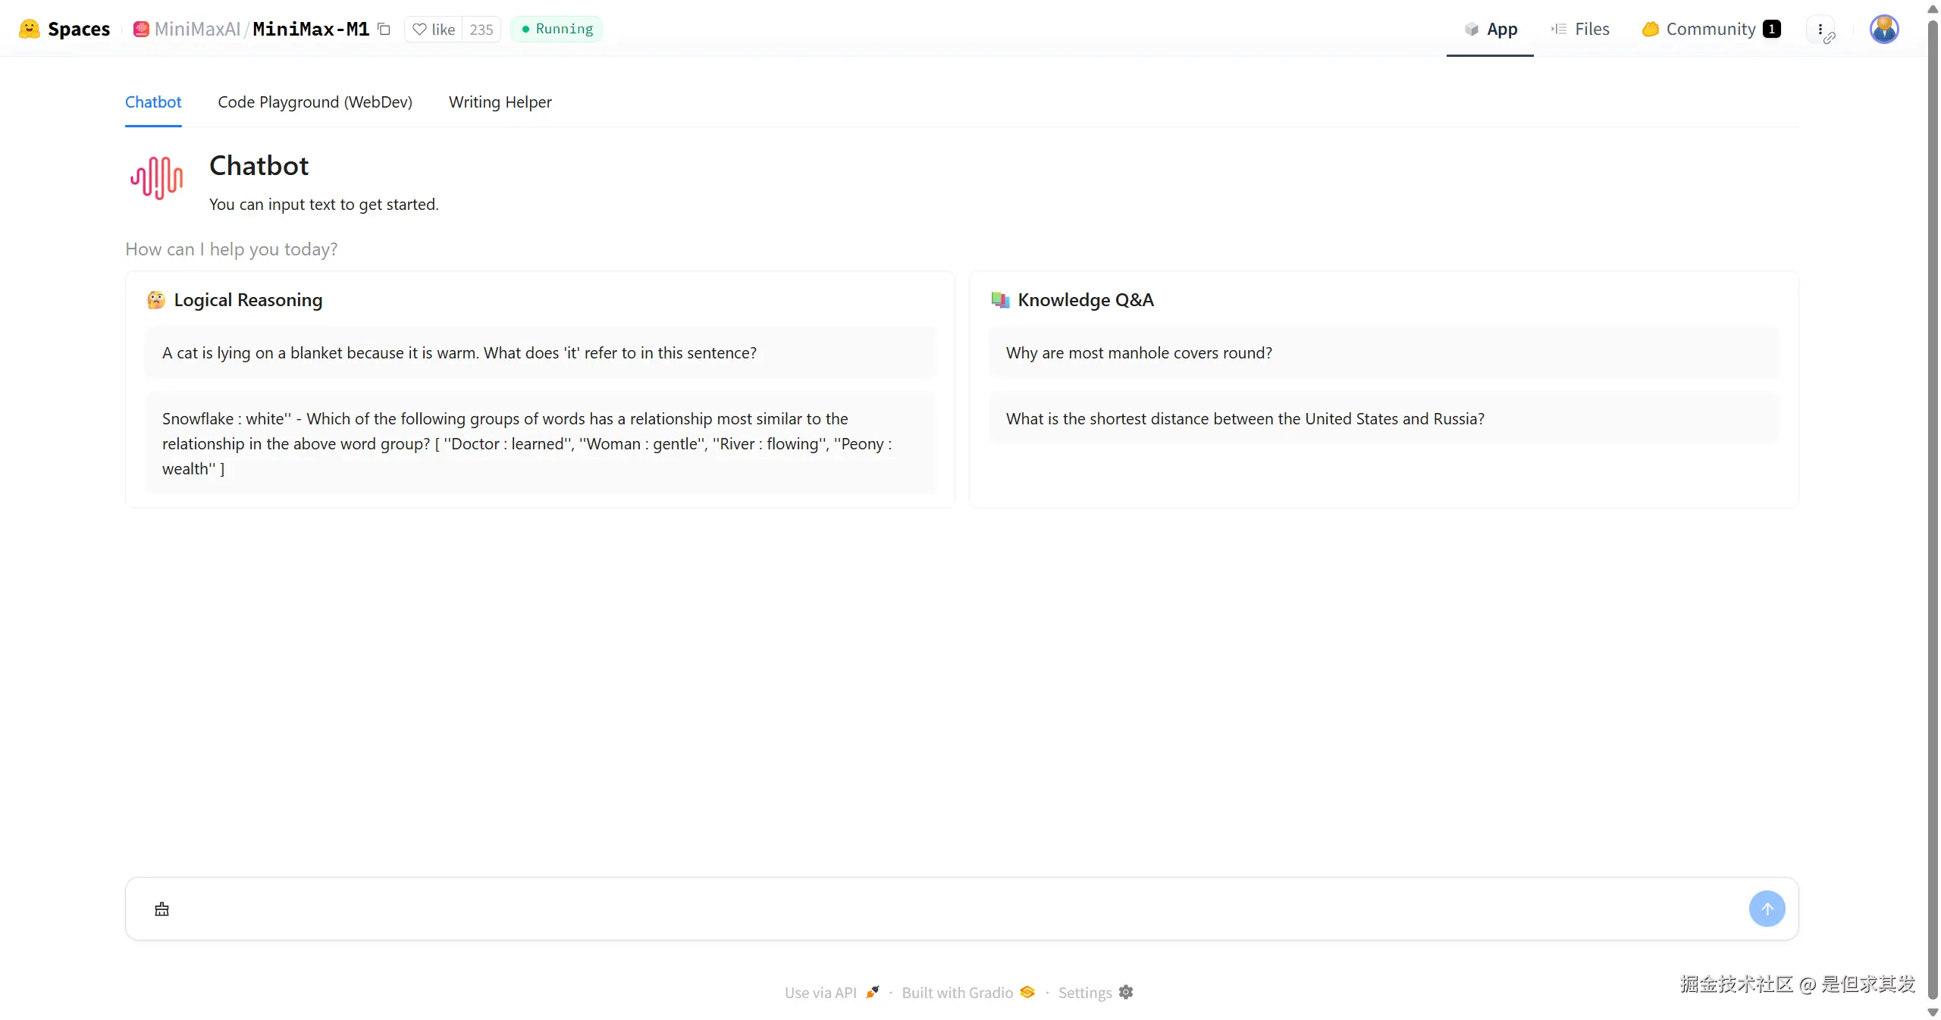Click the MiniMax-M1 space name link
The width and height of the screenshot is (1941, 1020).
pyautogui.click(x=311, y=29)
